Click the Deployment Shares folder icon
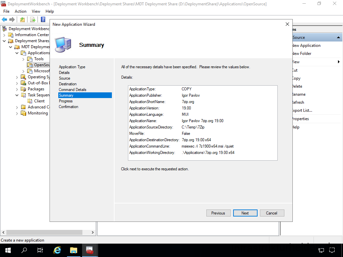Viewport: 343px width, 257px height. [11, 41]
